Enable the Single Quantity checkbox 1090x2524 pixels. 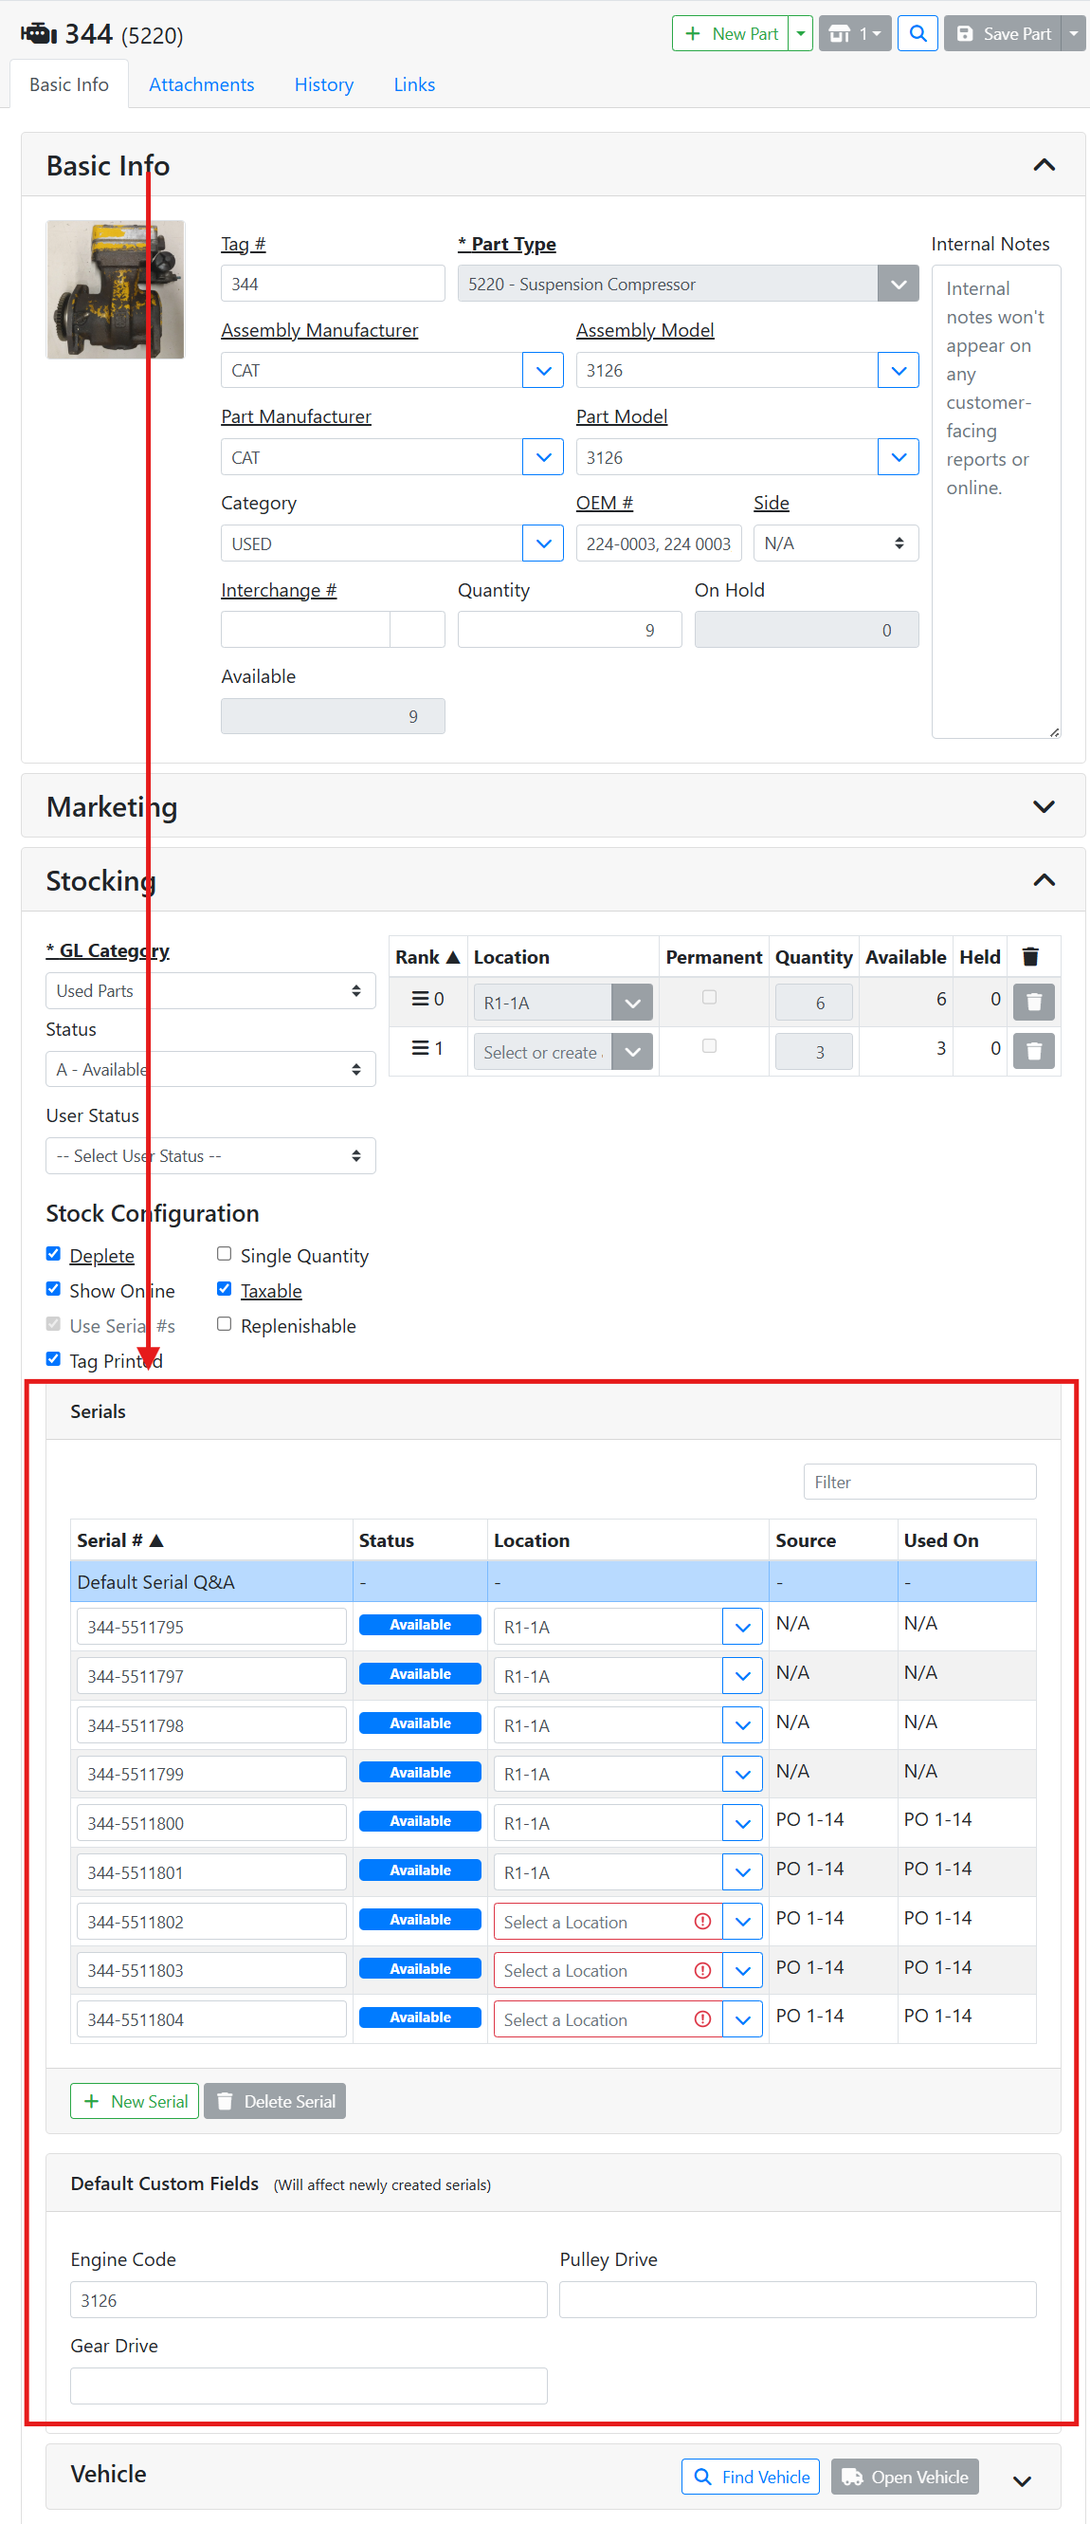click(225, 1254)
